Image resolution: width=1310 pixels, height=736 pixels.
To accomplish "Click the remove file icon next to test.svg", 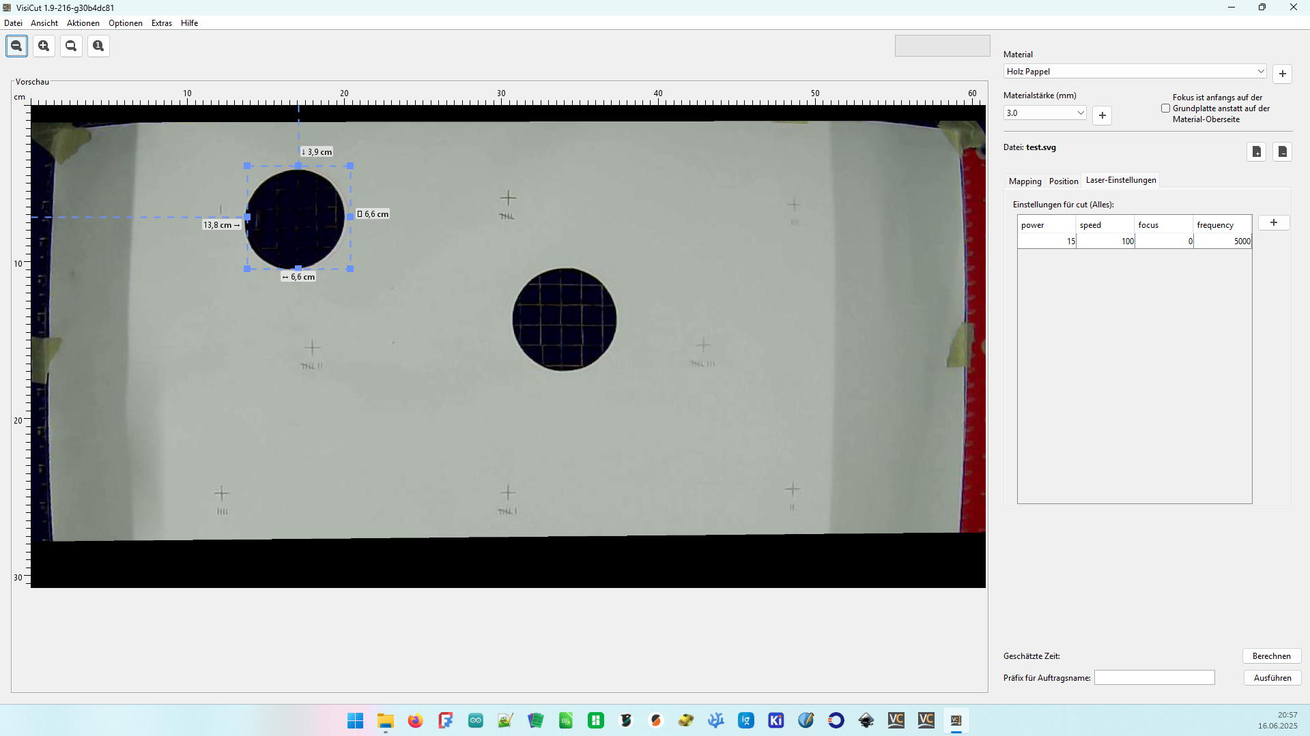I will (x=1282, y=151).
